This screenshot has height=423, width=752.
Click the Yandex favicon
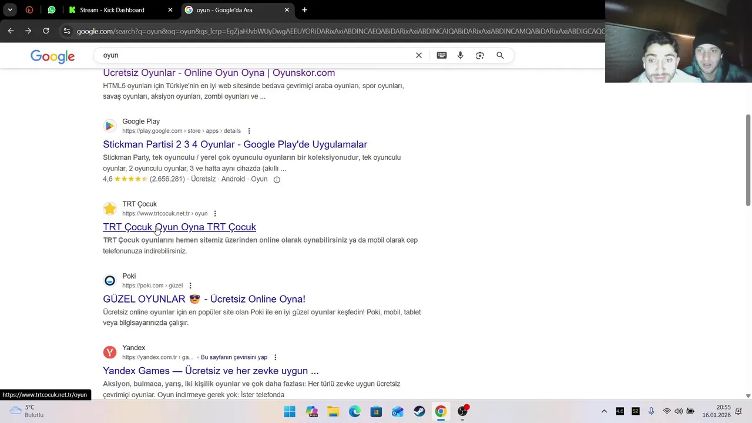coord(109,352)
